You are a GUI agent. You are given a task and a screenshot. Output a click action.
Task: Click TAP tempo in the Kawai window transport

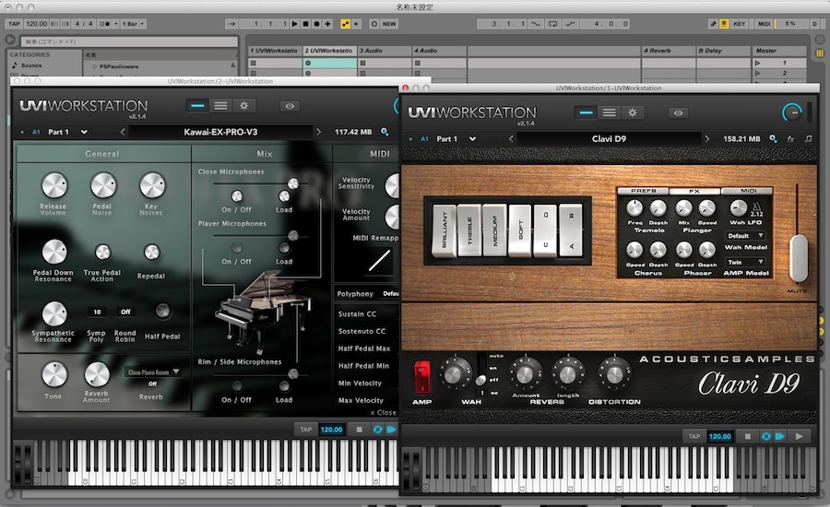point(306,430)
